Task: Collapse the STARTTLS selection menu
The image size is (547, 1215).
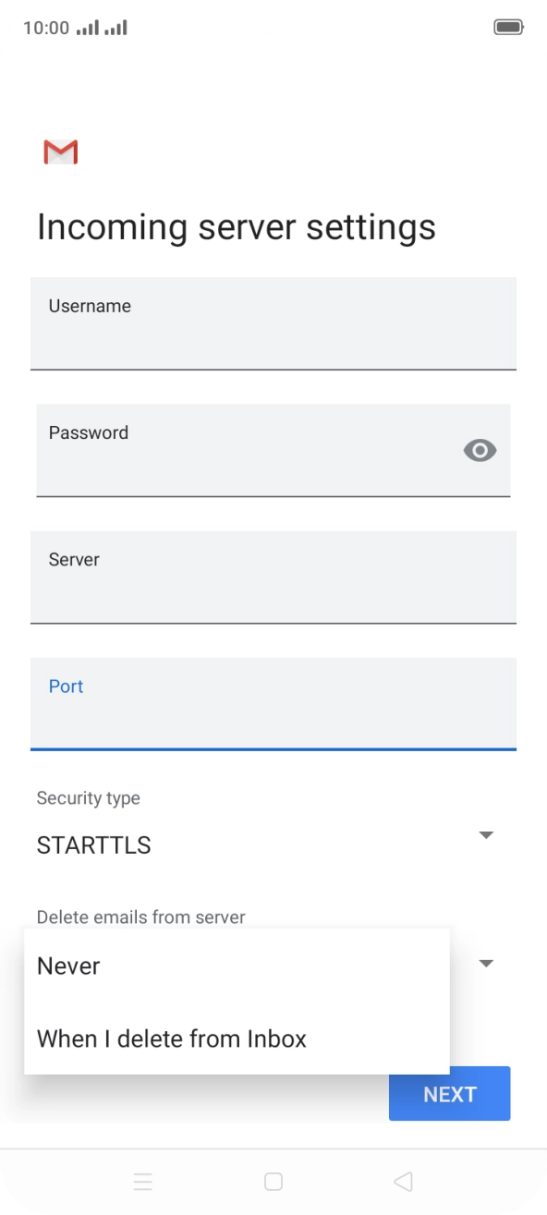Action: point(486,834)
